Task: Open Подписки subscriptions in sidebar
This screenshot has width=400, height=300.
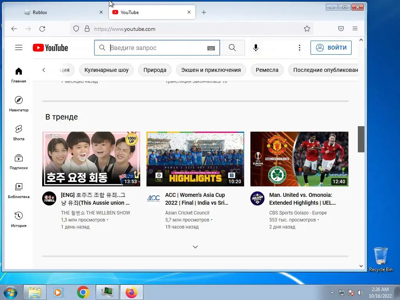Action: [x=19, y=161]
